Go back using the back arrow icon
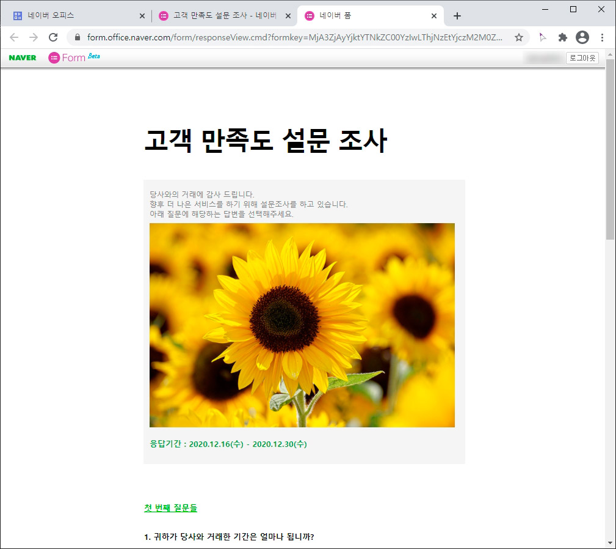The width and height of the screenshot is (616, 549). pos(14,37)
